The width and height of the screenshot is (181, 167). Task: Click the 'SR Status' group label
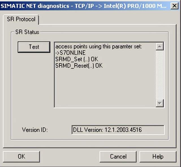[x=27, y=32]
